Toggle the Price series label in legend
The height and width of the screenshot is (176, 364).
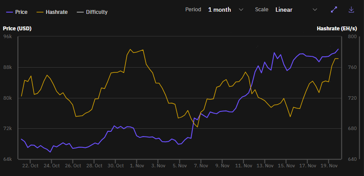pos(21,12)
